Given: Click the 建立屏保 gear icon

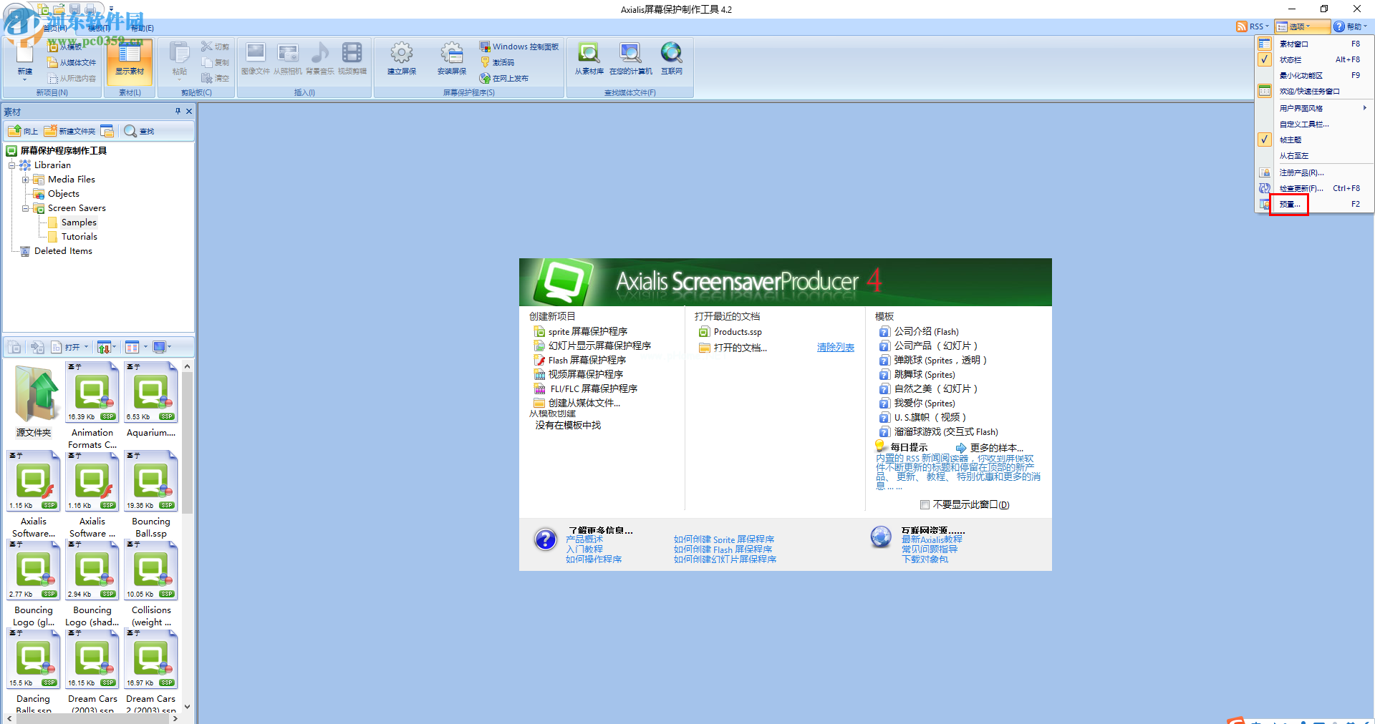Looking at the screenshot, I should (x=401, y=53).
